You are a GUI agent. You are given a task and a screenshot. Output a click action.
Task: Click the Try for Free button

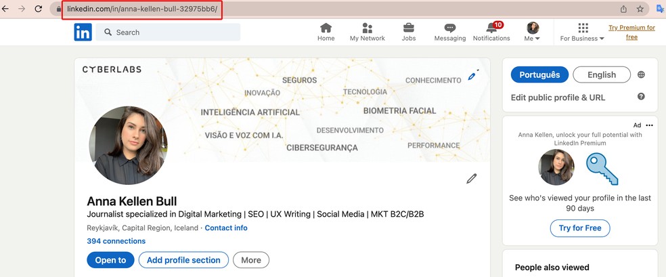(579, 228)
